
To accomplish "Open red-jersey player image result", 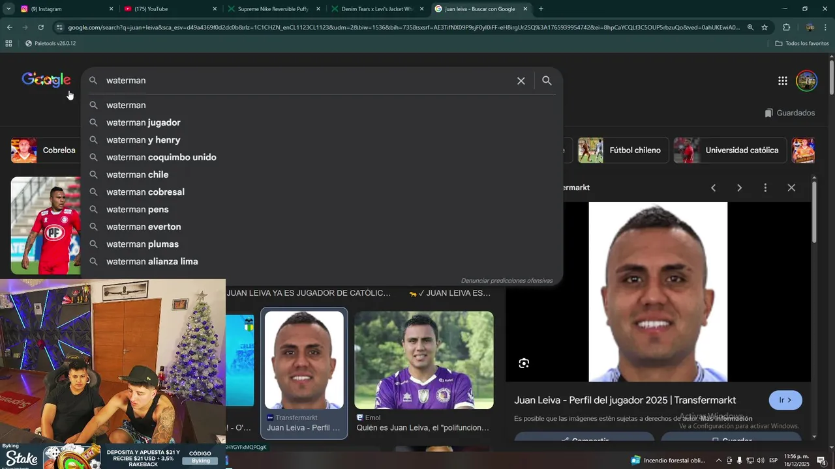I will point(46,226).
